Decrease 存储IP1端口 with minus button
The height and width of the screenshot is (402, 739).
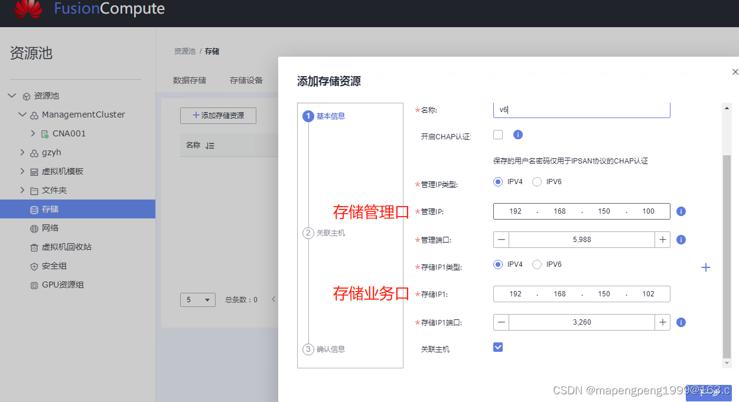(502, 322)
